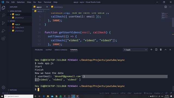Open the bash terminal selector dropdown

coord(135,50)
